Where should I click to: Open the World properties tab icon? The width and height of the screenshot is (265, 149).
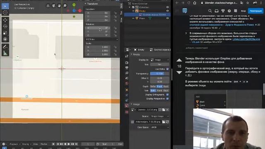127,84
